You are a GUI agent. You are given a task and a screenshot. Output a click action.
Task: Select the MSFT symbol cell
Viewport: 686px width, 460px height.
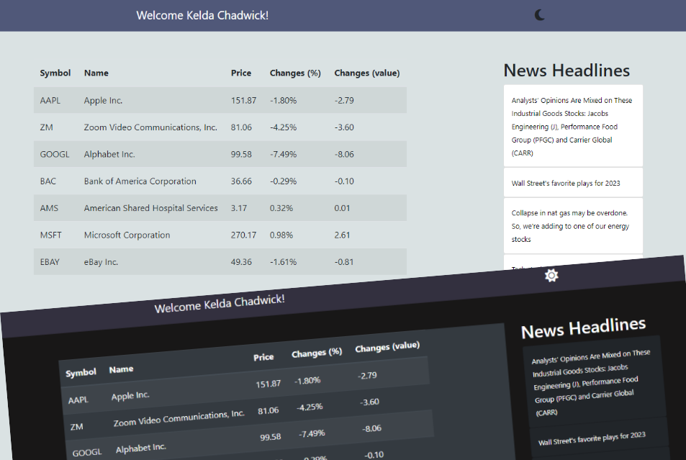click(51, 235)
